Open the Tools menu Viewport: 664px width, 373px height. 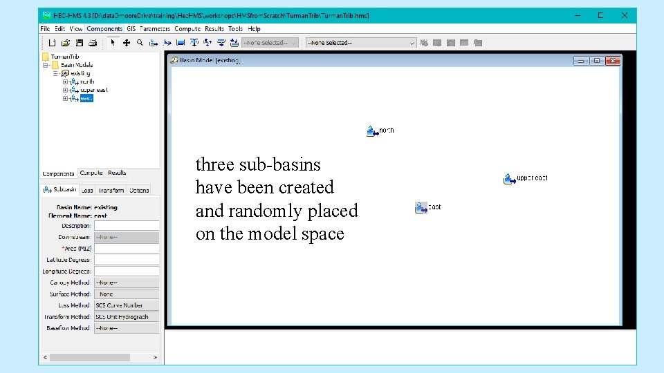235,29
